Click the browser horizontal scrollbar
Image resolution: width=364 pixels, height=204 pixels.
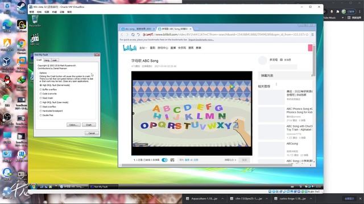pyautogui.click(x=206, y=165)
